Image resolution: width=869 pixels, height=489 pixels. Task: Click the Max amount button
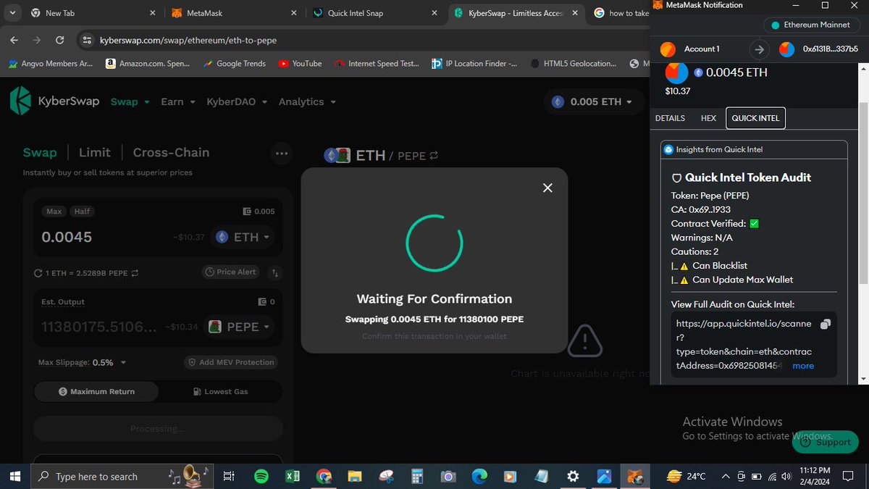click(54, 212)
